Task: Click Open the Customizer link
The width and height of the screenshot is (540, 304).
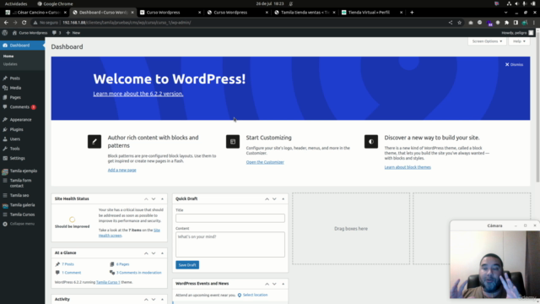Action: click(265, 162)
